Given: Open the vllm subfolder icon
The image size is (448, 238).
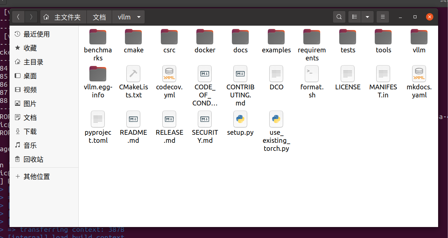Looking at the screenshot, I should (x=419, y=37).
